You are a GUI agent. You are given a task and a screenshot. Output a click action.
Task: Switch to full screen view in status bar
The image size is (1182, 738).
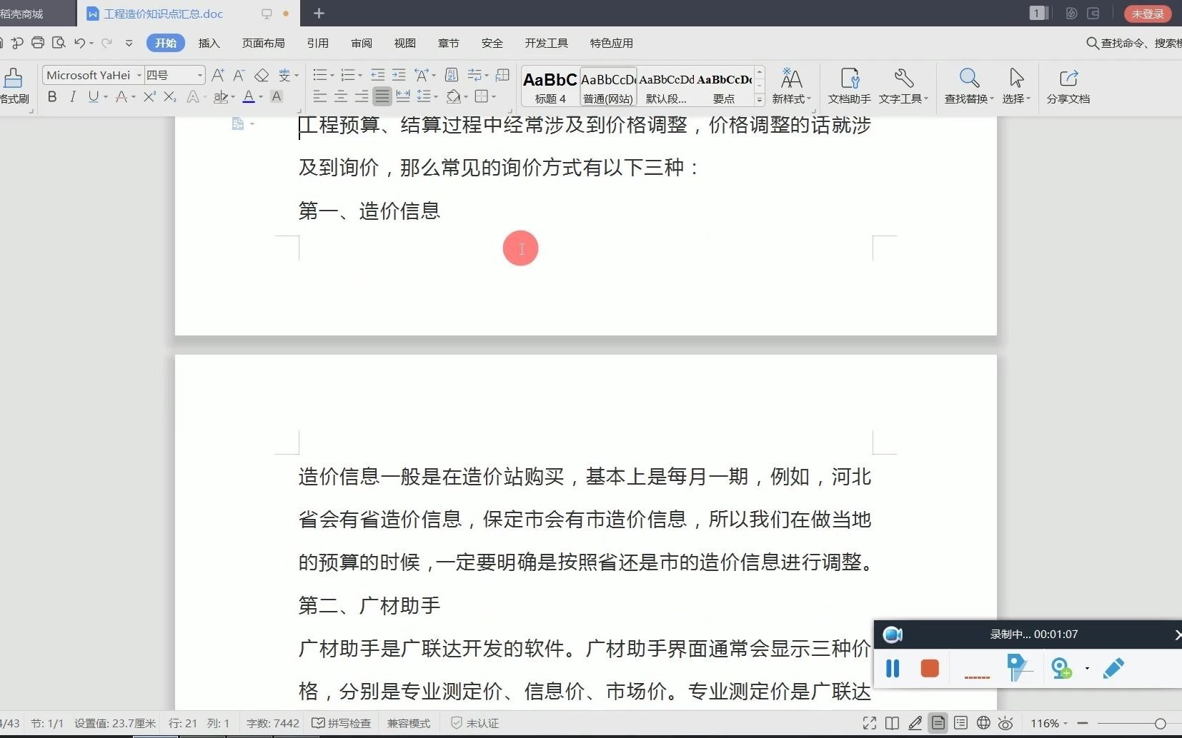870,723
